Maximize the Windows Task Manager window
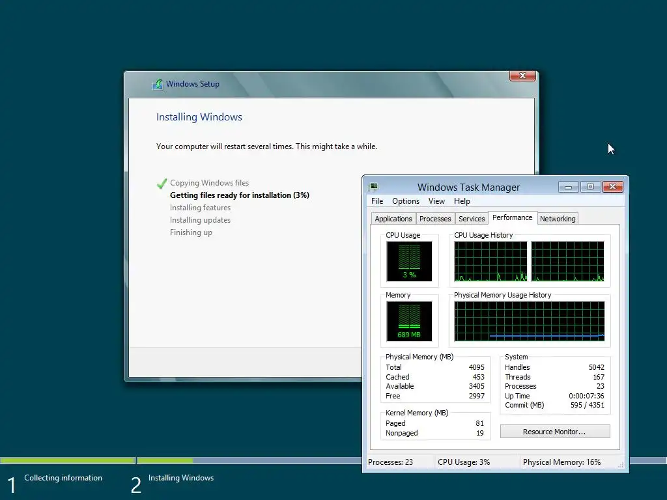Screen dimensions: 667x500 [590, 187]
